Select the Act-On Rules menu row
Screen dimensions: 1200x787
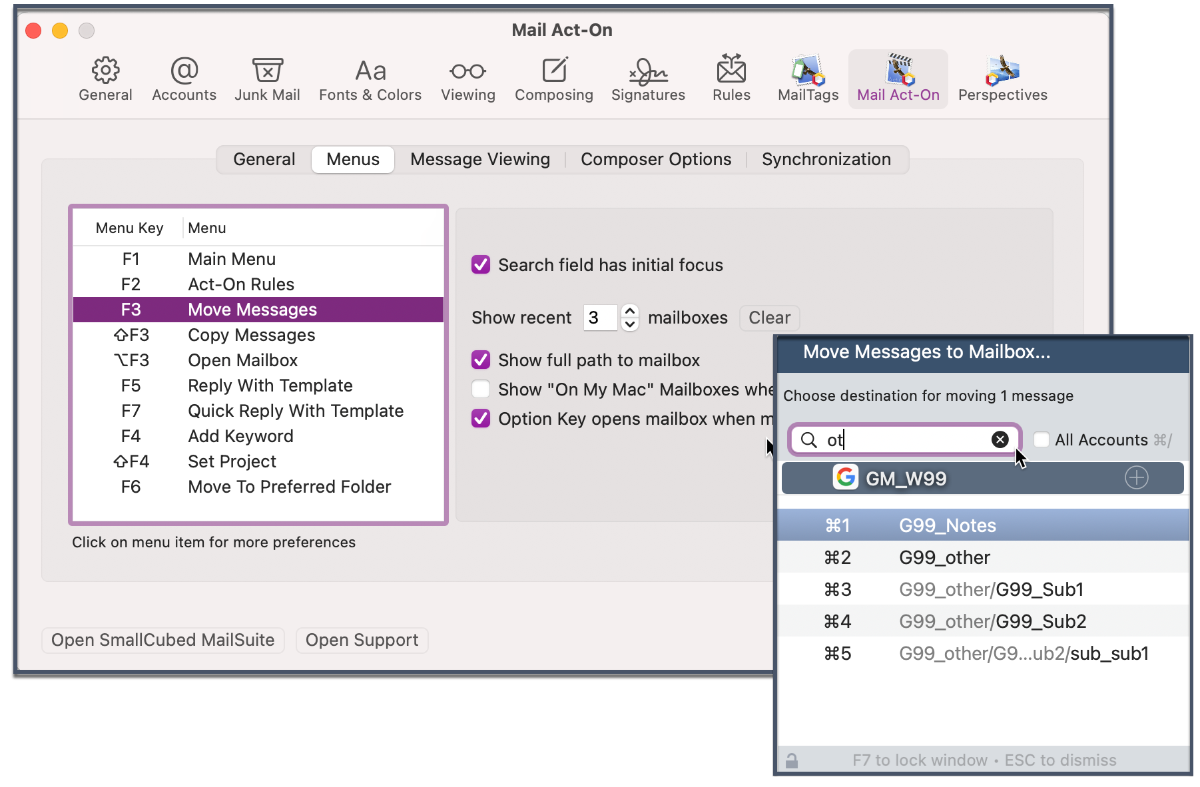pos(258,284)
